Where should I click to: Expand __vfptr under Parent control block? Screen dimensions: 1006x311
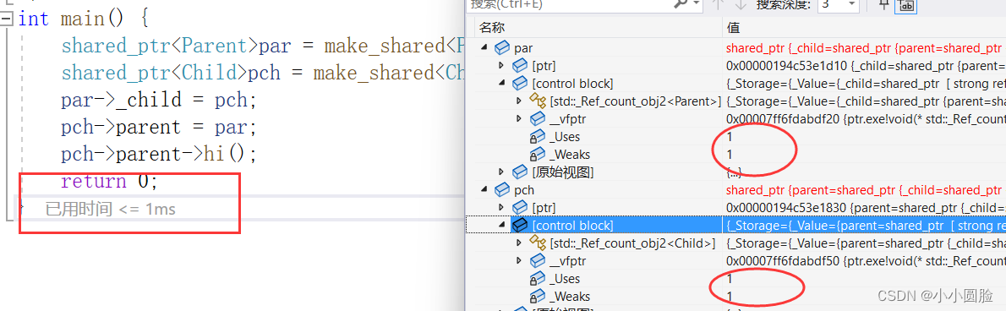pyautogui.click(x=519, y=118)
